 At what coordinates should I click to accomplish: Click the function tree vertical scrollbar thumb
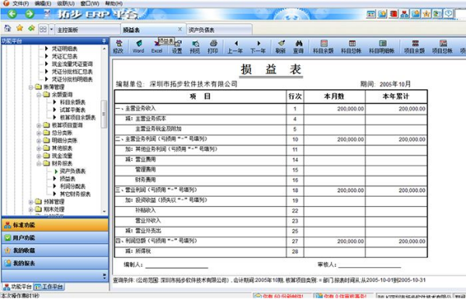pos(104,114)
